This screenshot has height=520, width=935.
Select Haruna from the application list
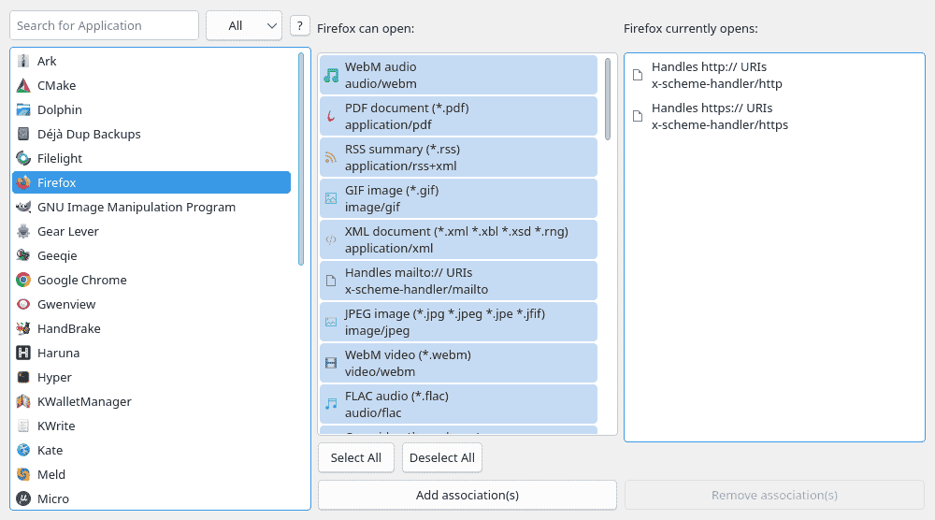[x=151, y=353]
